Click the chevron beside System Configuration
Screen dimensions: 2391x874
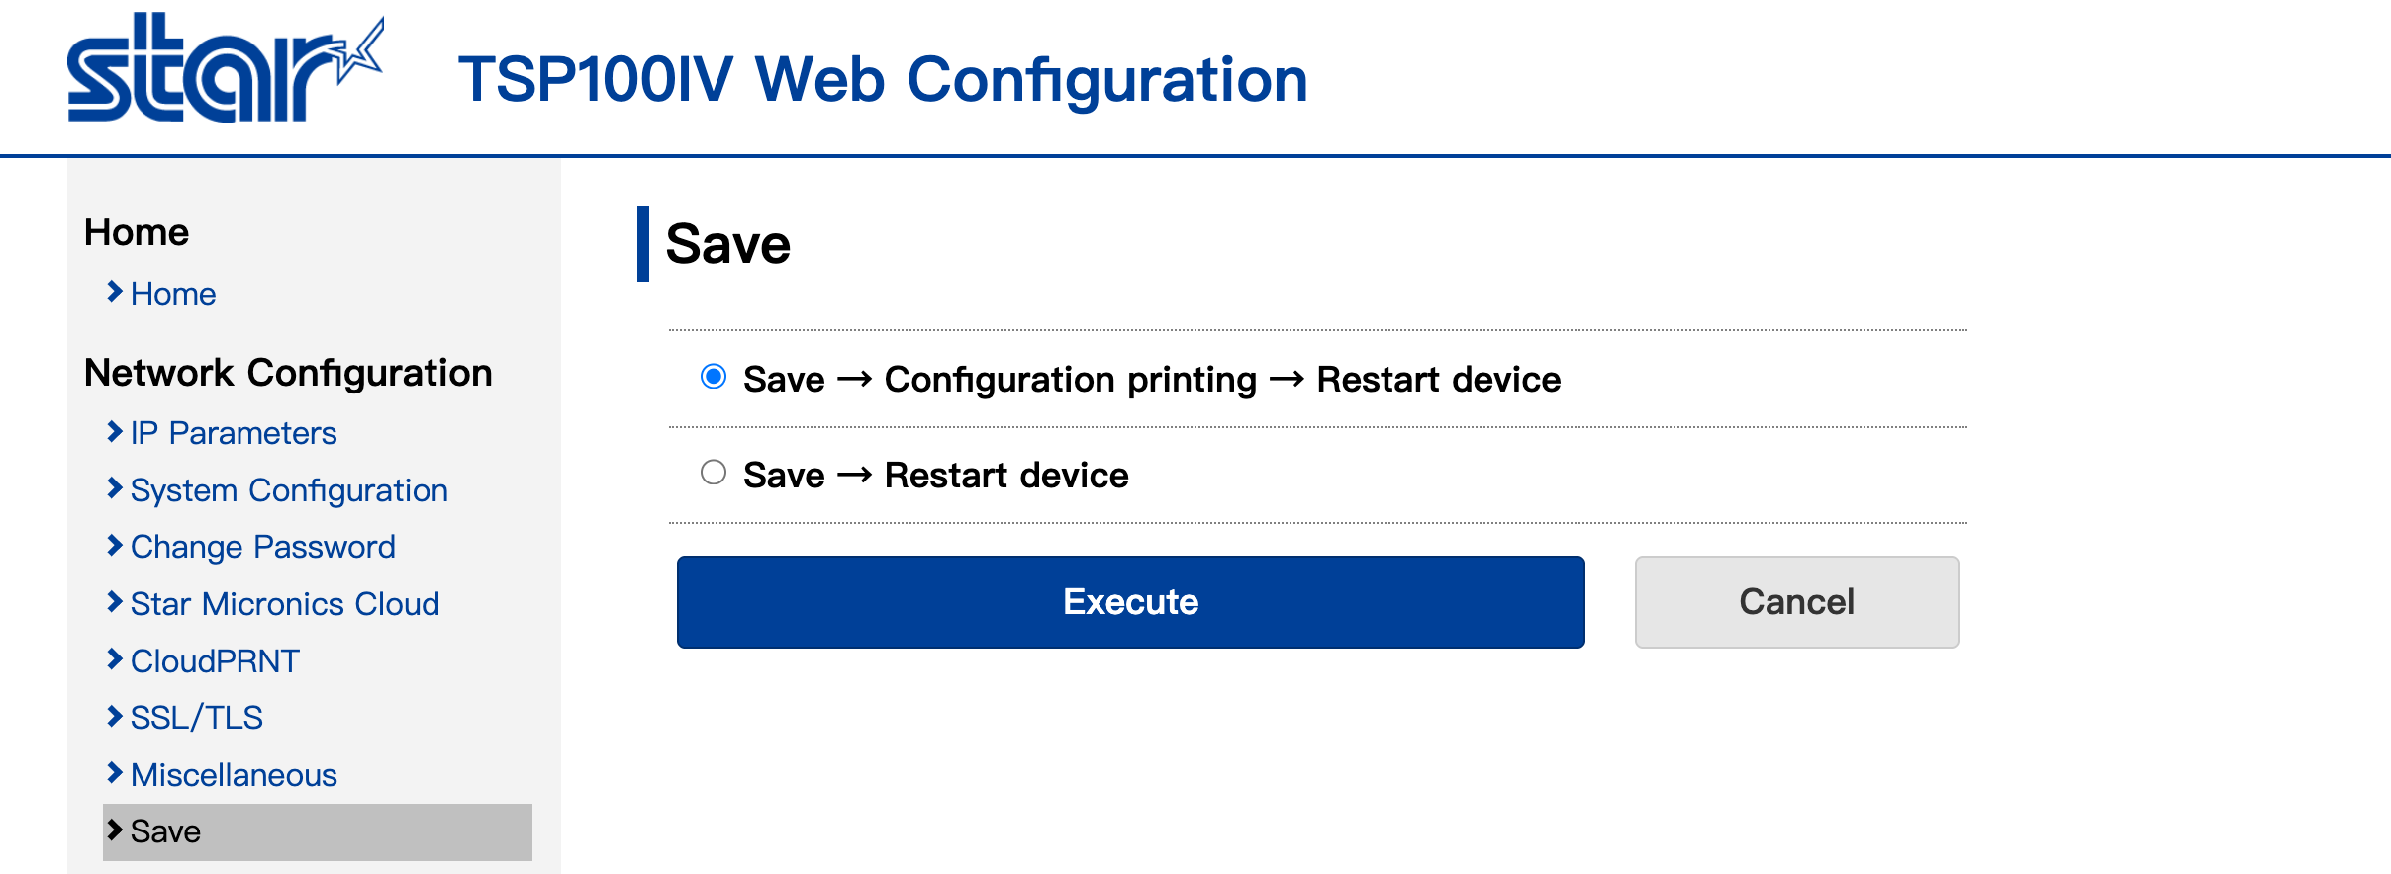pos(115,488)
